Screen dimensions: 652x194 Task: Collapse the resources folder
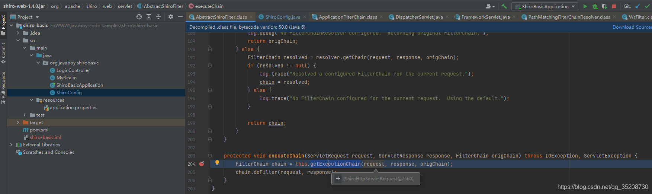tap(31, 100)
